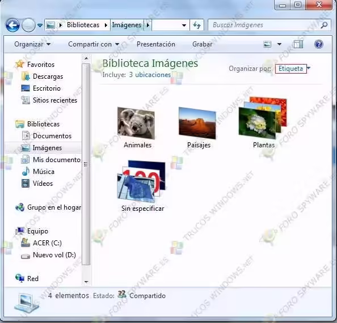Click the search magnifier icon
Viewport: 337px width, 323px height.
click(324, 25)
